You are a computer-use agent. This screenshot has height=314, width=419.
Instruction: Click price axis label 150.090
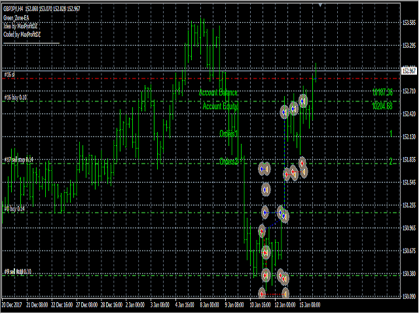click(x=409, y=296)
